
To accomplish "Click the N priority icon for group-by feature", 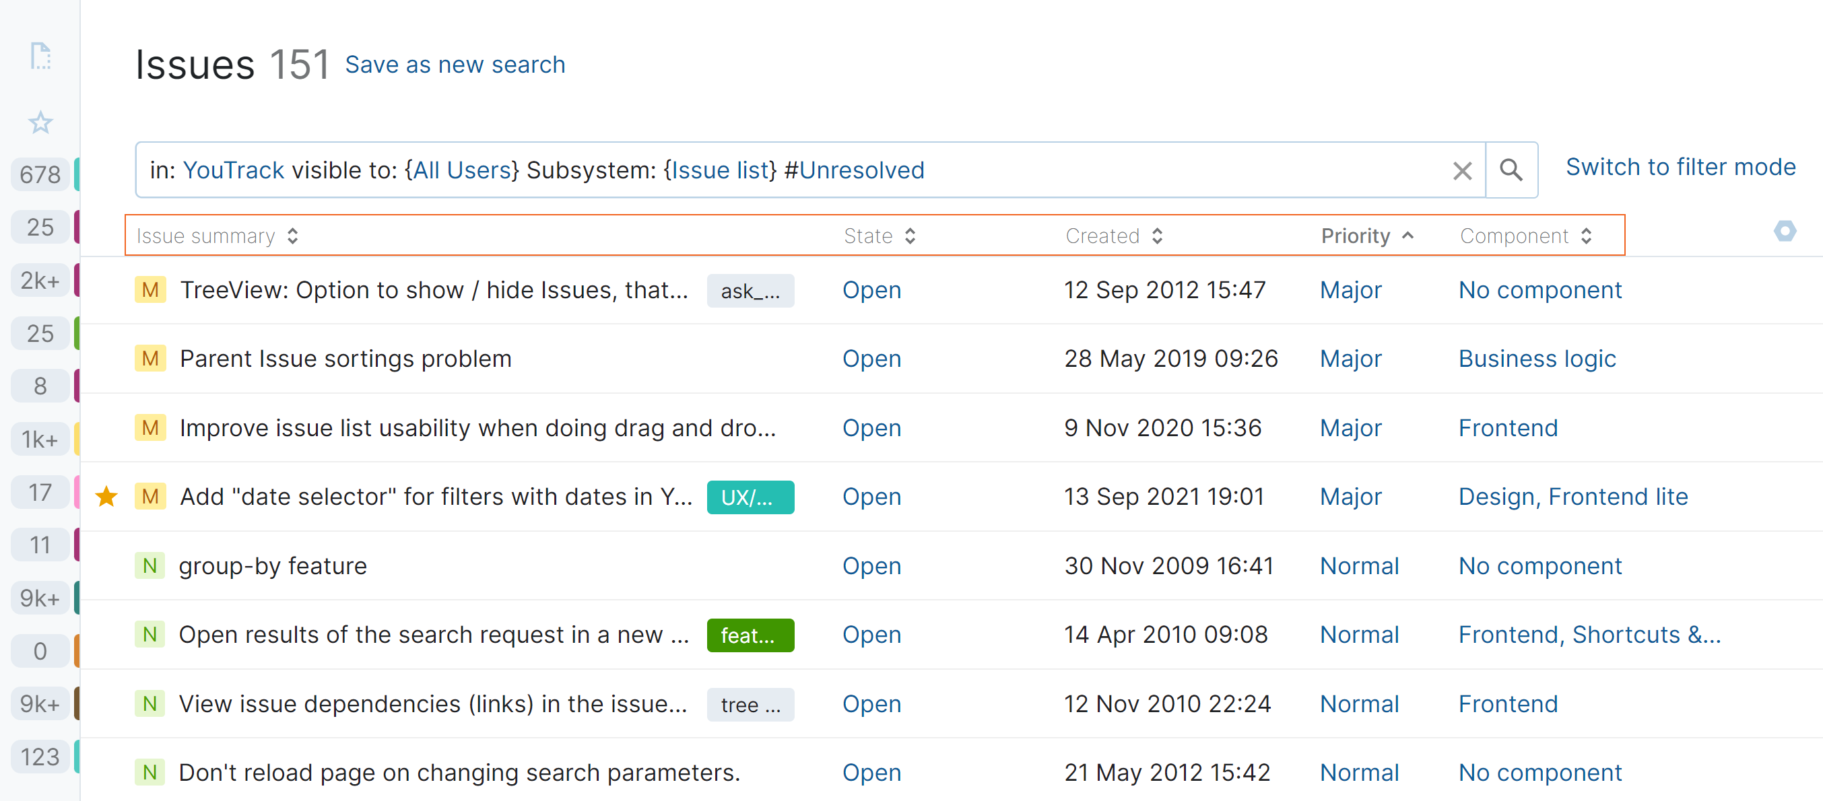I will click(x=150, y=566).
